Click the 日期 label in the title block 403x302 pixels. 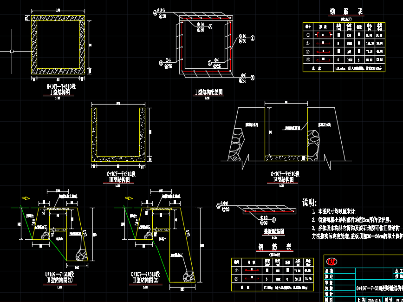coord(361,300)
